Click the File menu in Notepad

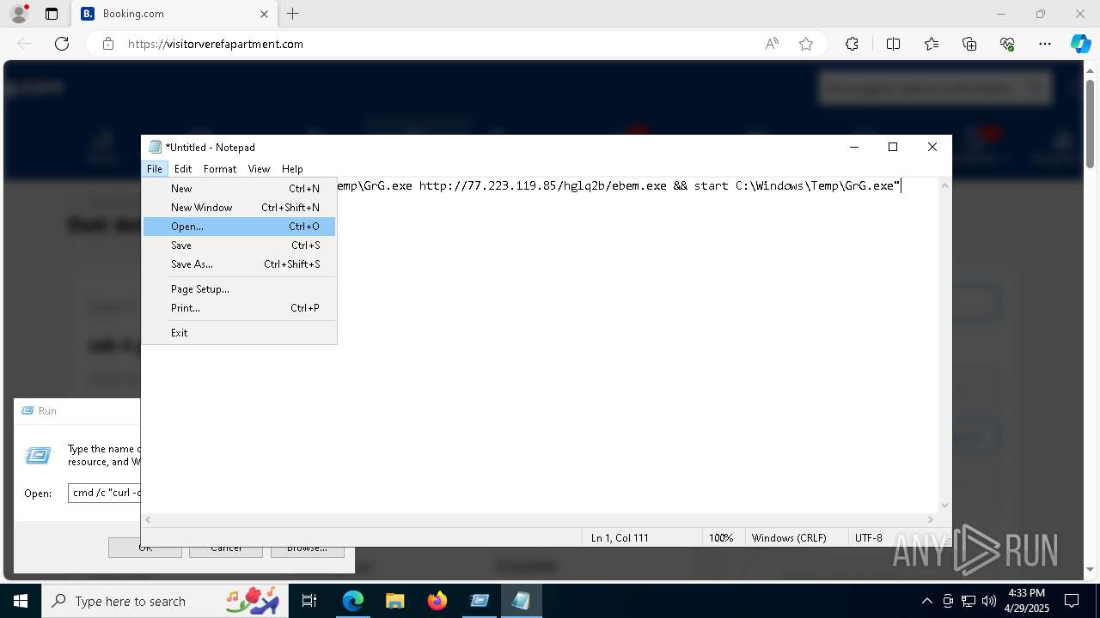click(155, 169)
